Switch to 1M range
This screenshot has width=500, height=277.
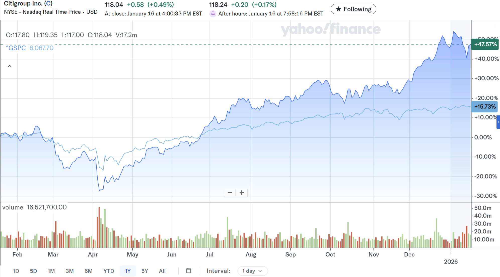pyautogui.click(x=51, y=271)
